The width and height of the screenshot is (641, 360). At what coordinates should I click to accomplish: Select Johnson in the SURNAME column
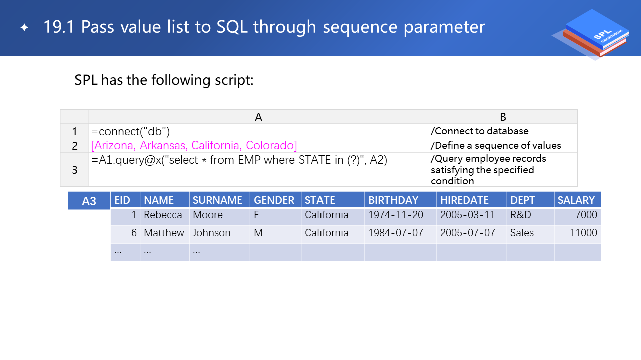pyautogui.click(x=212, y=233)
